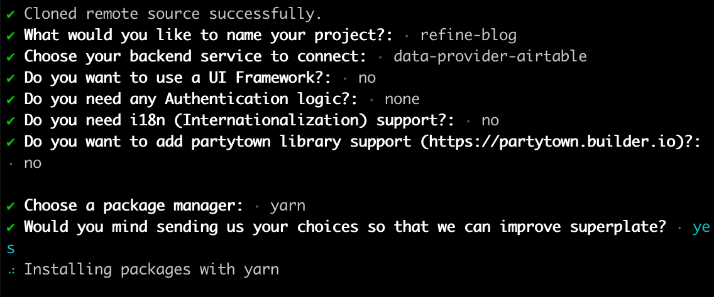714x297 pixels.
Task: Click the 'Choose your backend service to connect' prompt
Action: point(195,57)
